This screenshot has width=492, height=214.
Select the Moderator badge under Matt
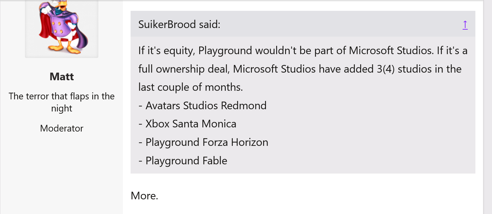[62, 128]
